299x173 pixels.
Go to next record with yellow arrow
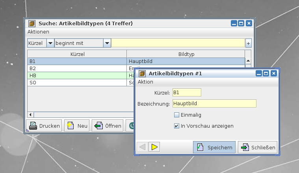[x=154, y=147]
